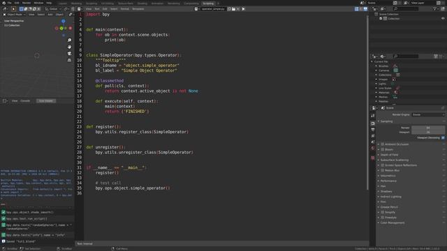The image size is (447, 251).
Task: Switch to the Layout workspace tab
Action: point(63,3)
